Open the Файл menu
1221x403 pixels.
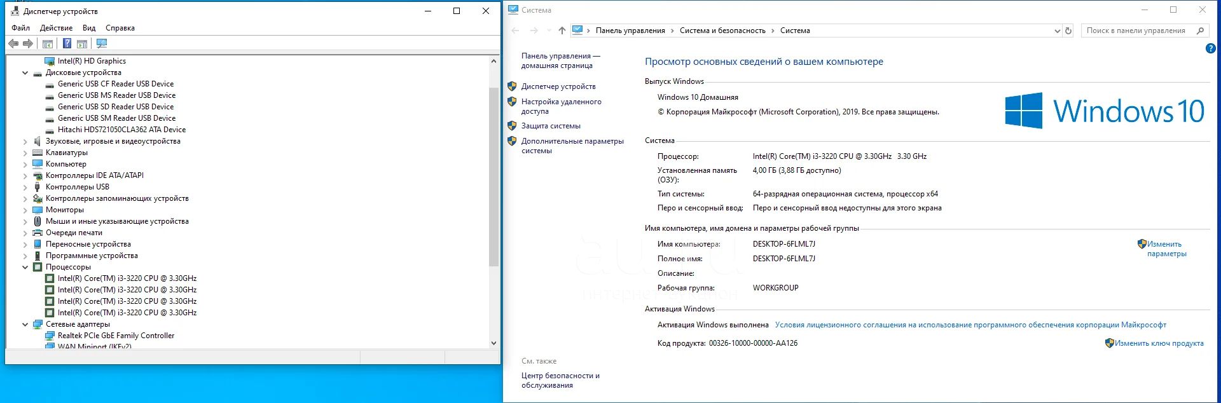(20, 28)
